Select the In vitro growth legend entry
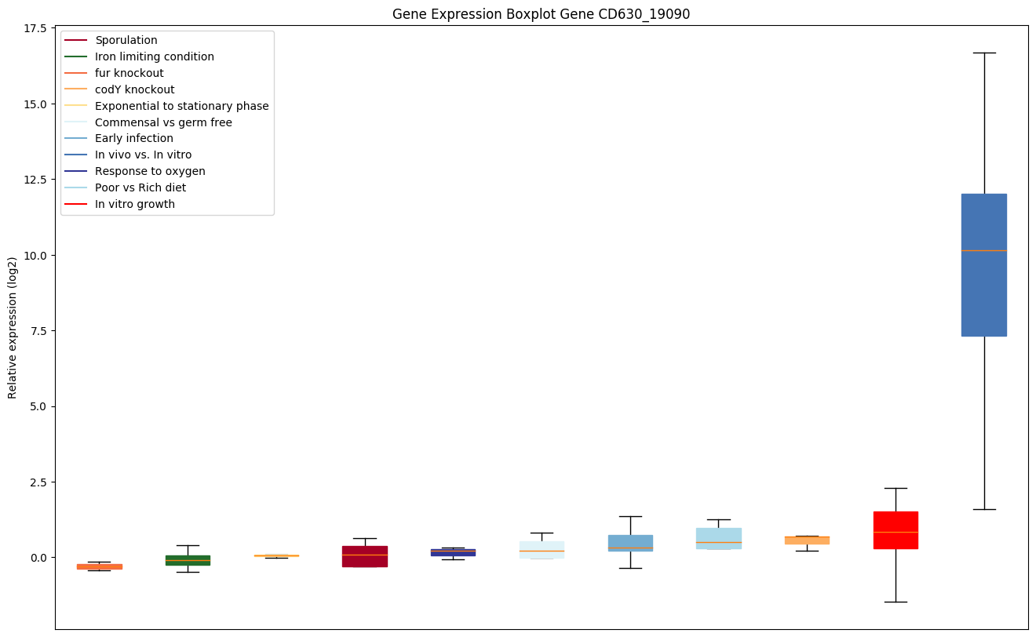 coord(134,204)
